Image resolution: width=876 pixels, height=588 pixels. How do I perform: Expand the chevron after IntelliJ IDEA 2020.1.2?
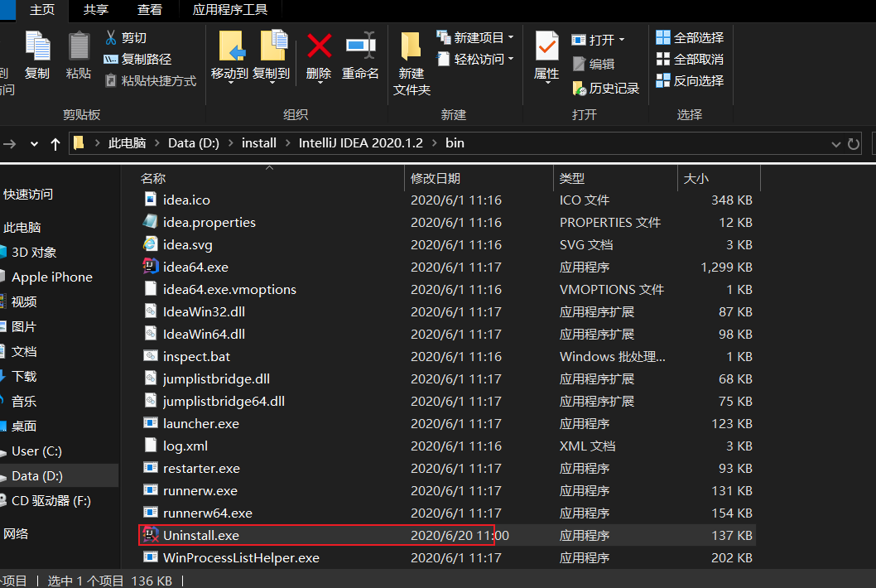(x=434, y=143)
